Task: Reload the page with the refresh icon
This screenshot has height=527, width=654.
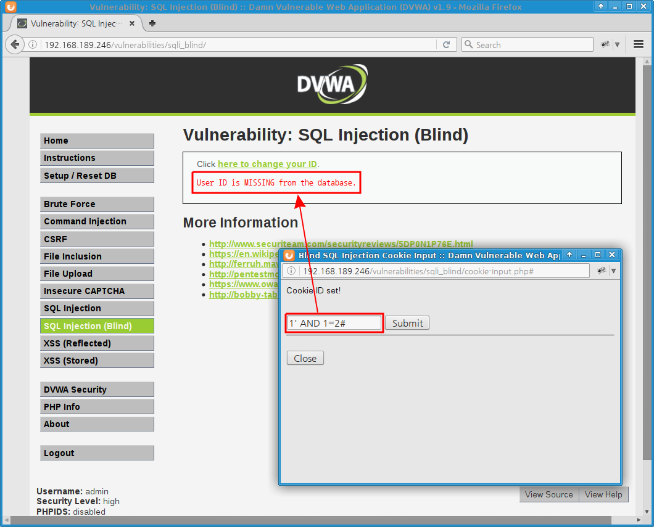Action: coord(446,44)
